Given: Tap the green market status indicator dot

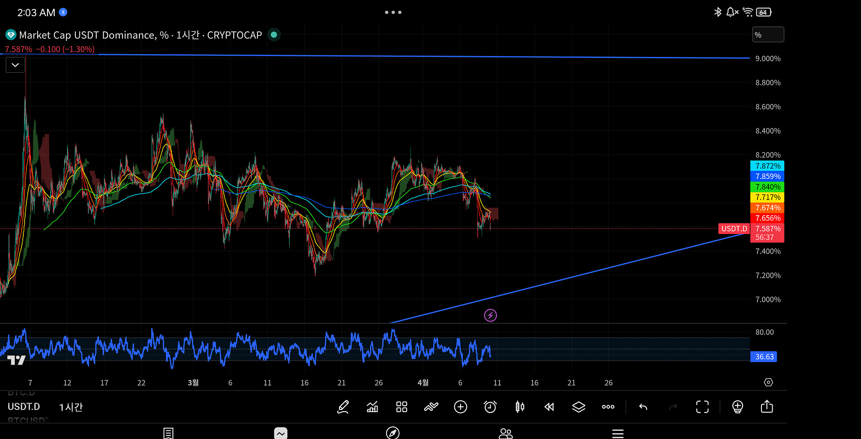Looking at the screenshot, I should coord(274,35).
